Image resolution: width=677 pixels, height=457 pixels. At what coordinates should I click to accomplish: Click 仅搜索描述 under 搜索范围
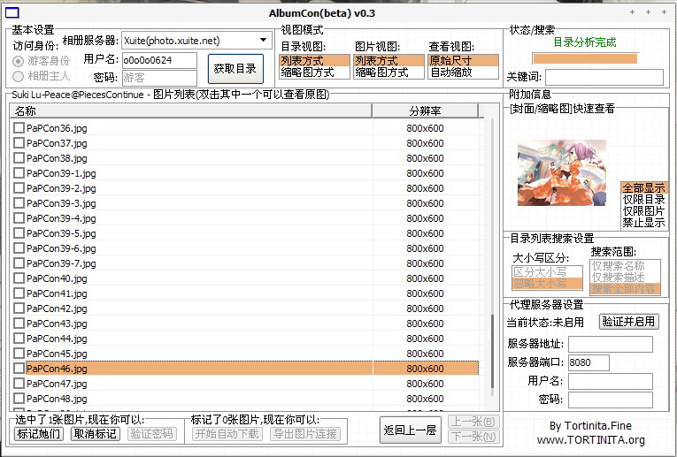click(x=625, y=278)
